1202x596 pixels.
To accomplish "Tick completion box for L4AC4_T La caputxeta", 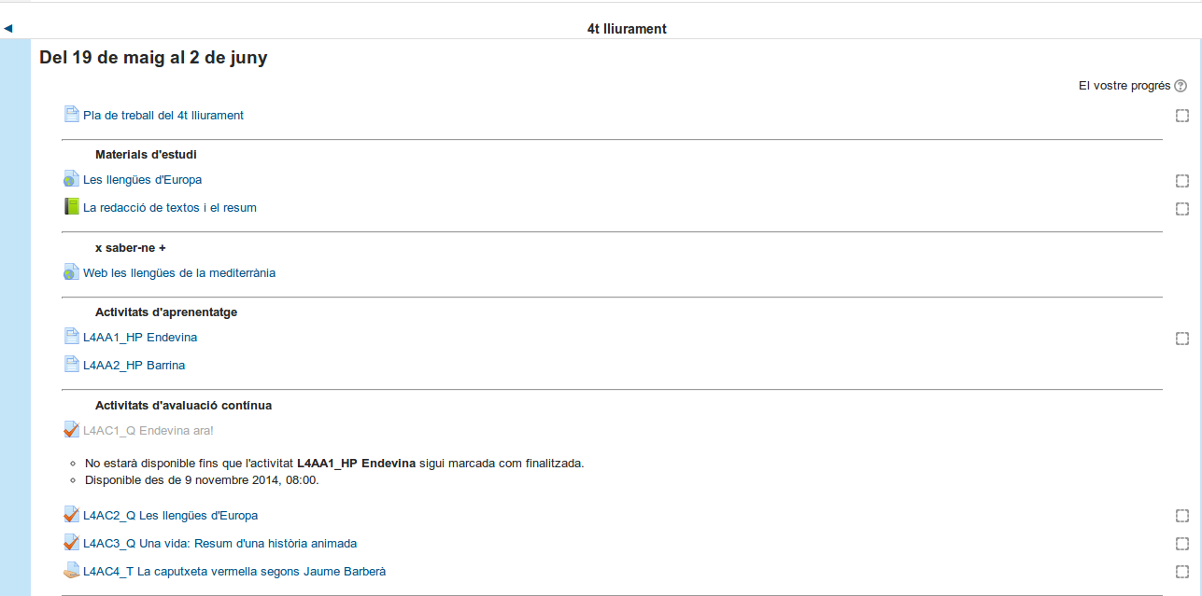I will (x=1181, y=572).
